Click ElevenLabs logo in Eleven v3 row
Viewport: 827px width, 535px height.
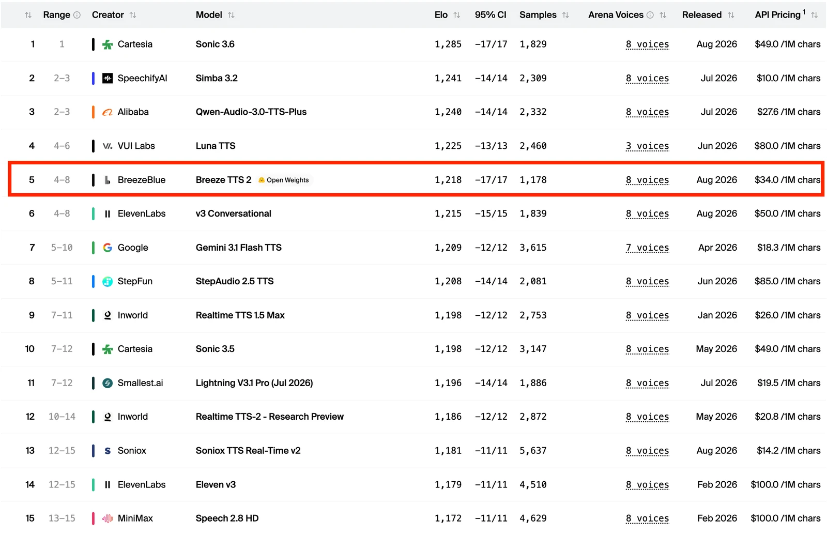point(108,484)
